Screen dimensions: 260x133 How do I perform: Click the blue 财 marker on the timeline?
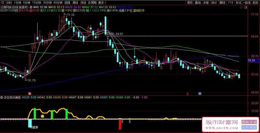[x=199, y=94]
